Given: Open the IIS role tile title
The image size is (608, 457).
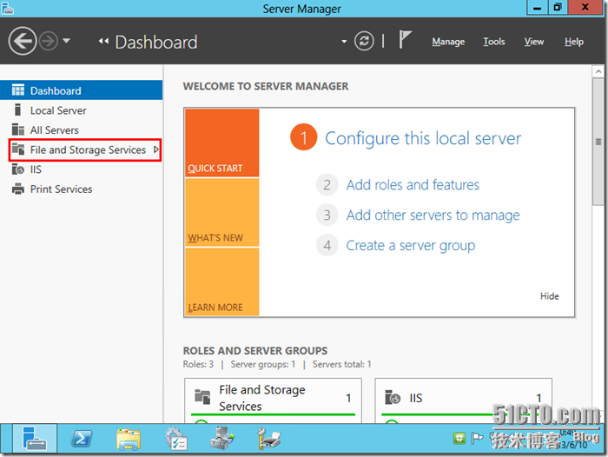Looking at the screenshot, I should (x=416, y=398).
